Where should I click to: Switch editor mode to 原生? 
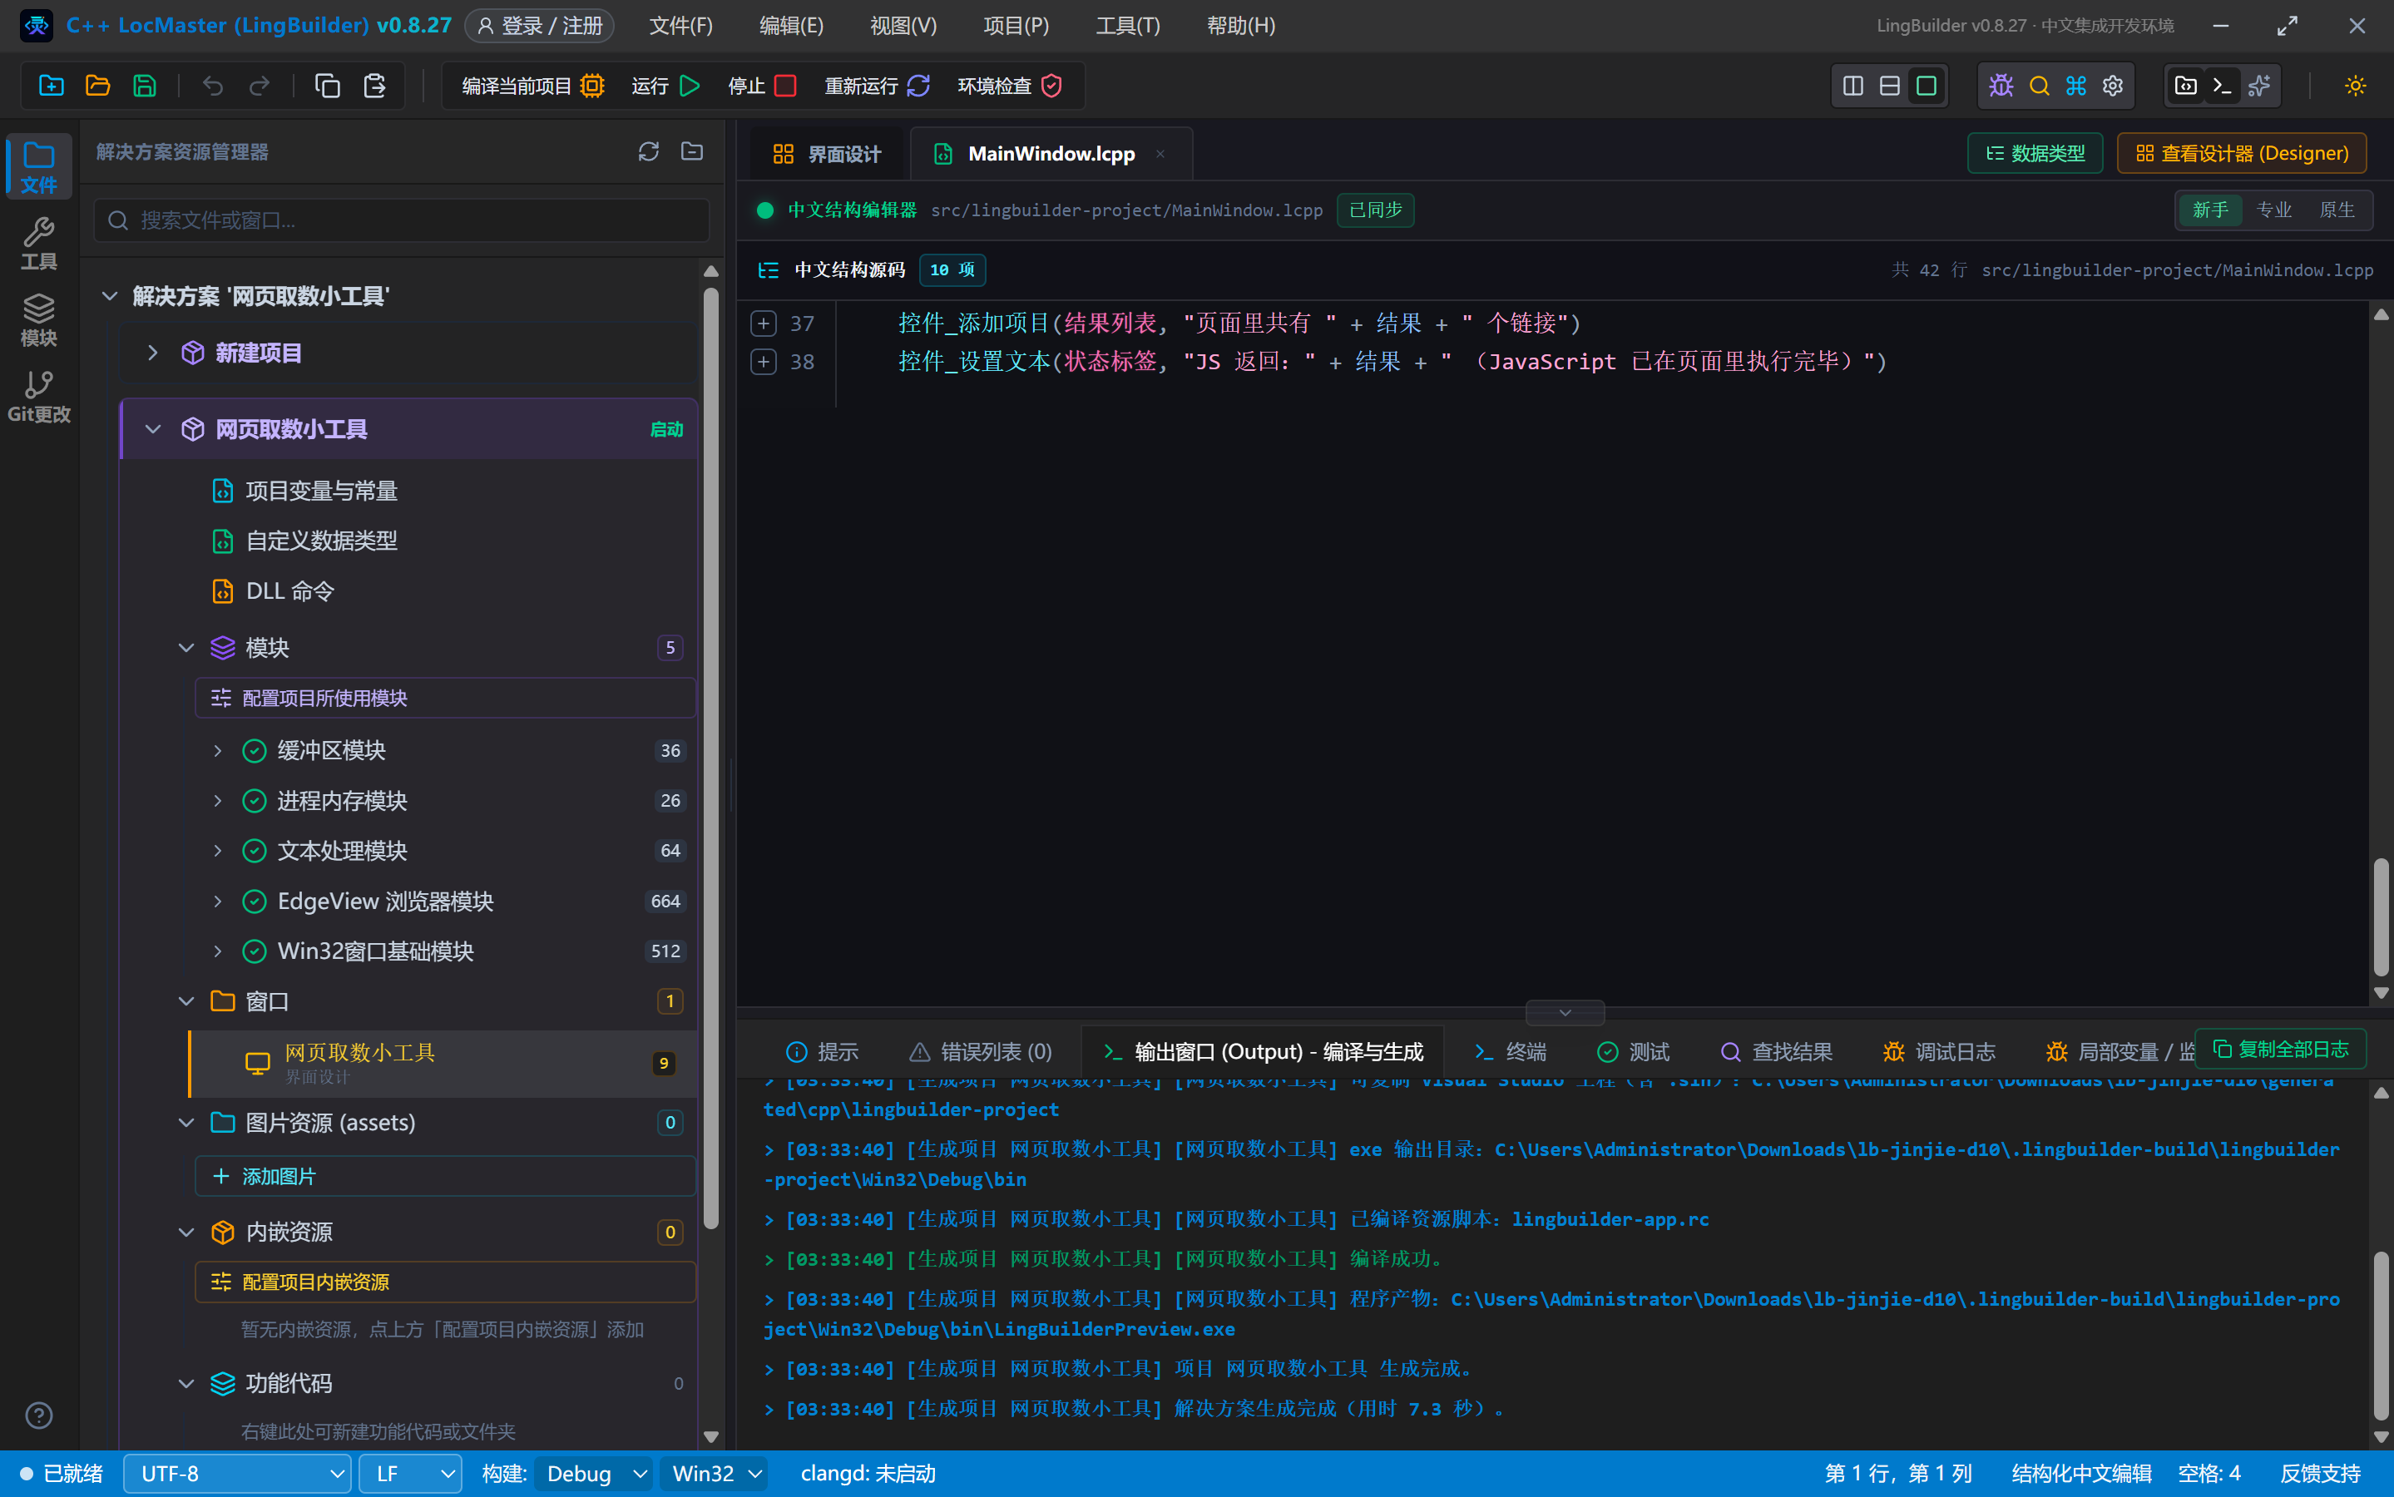[x=2337, y=210]
